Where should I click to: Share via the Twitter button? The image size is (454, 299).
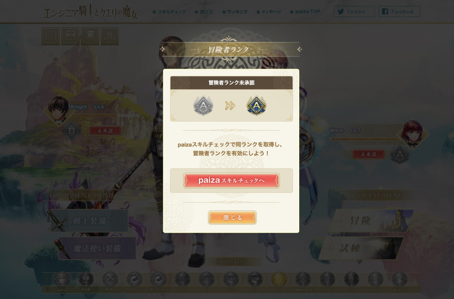(x=354, y=12)
